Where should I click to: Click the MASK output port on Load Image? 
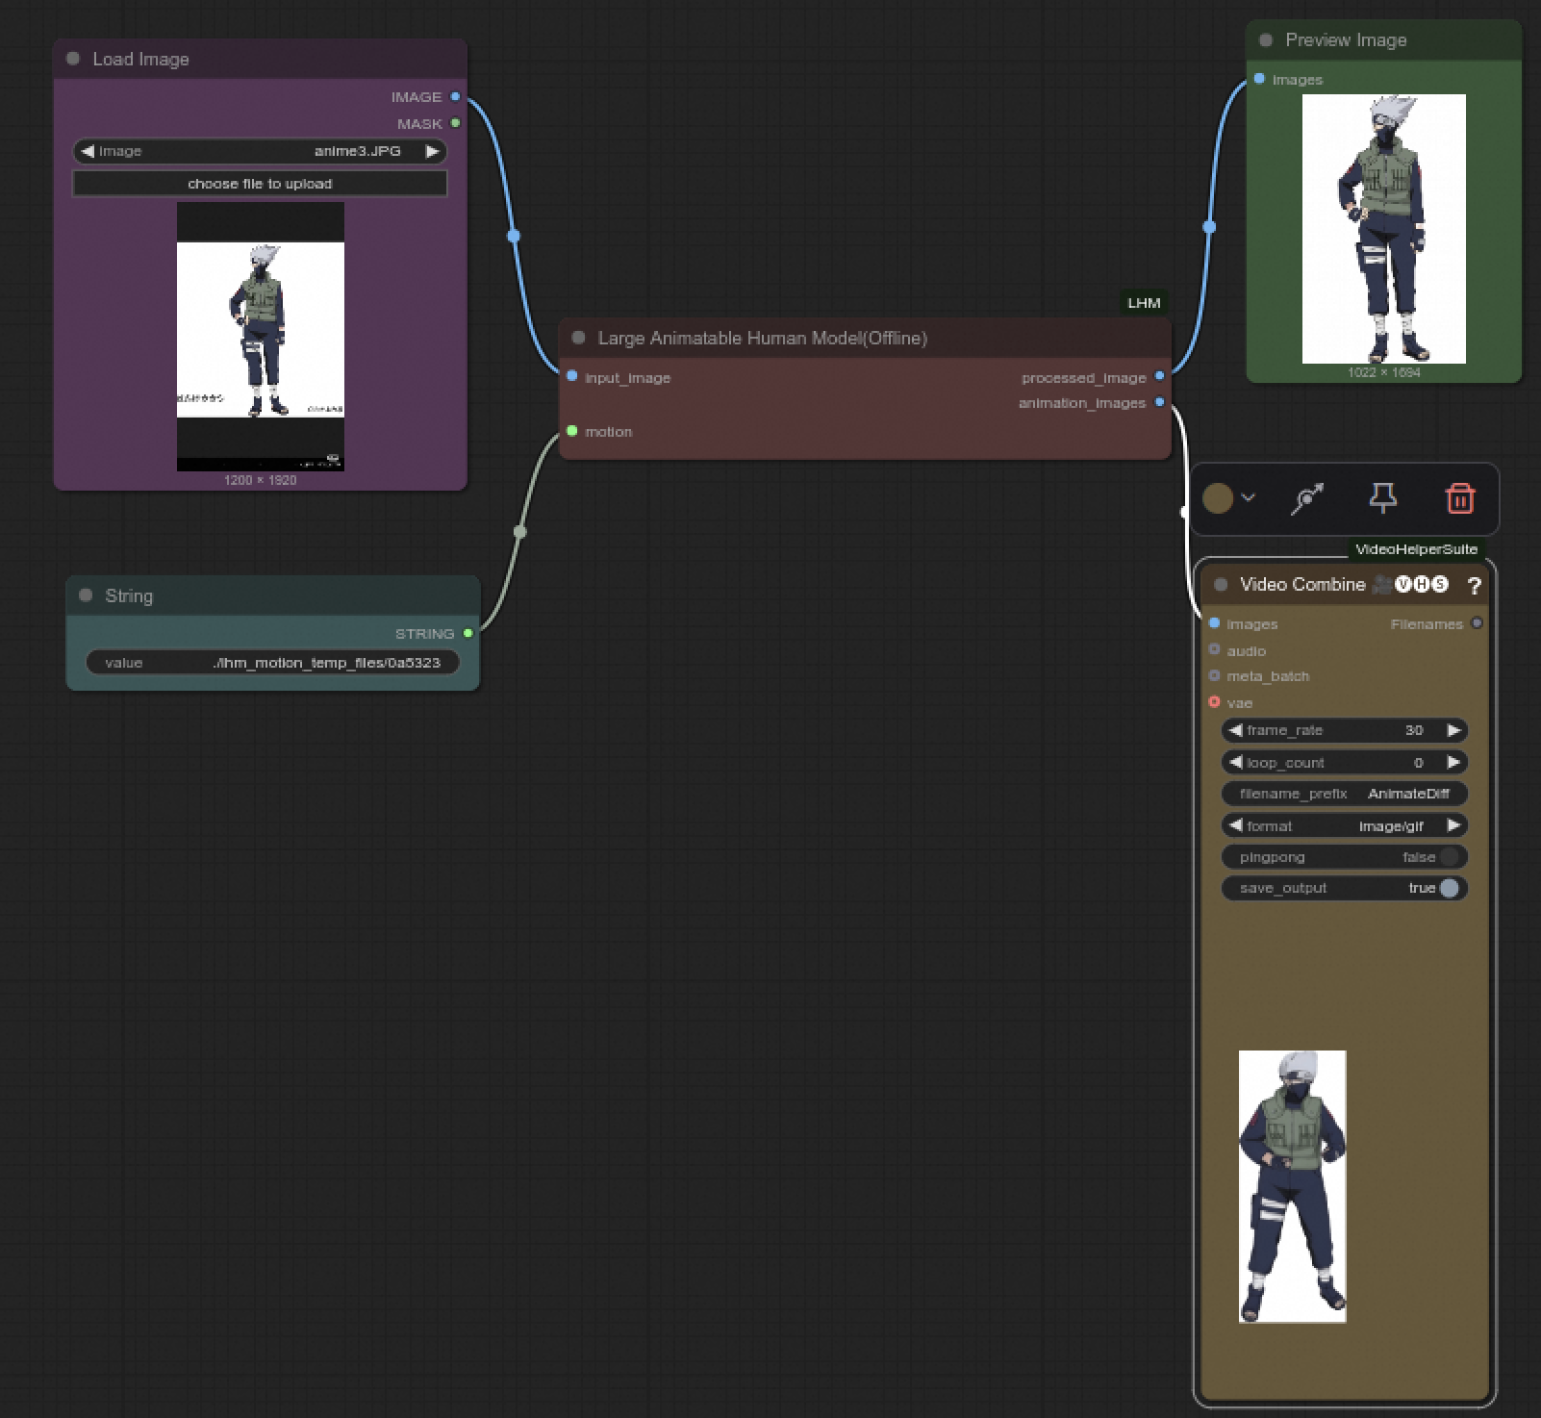(455, 123)
